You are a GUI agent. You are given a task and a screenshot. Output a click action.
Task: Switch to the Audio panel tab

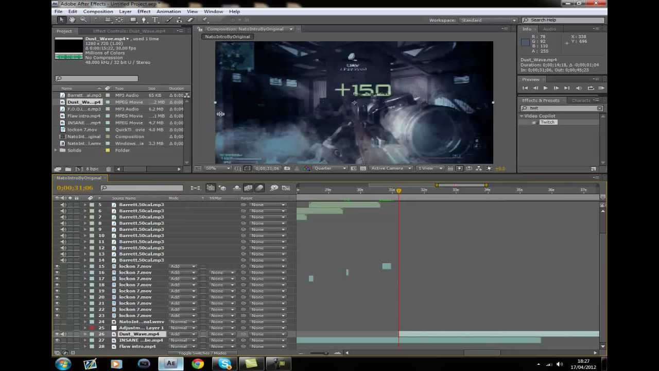(x=549, y=29)
